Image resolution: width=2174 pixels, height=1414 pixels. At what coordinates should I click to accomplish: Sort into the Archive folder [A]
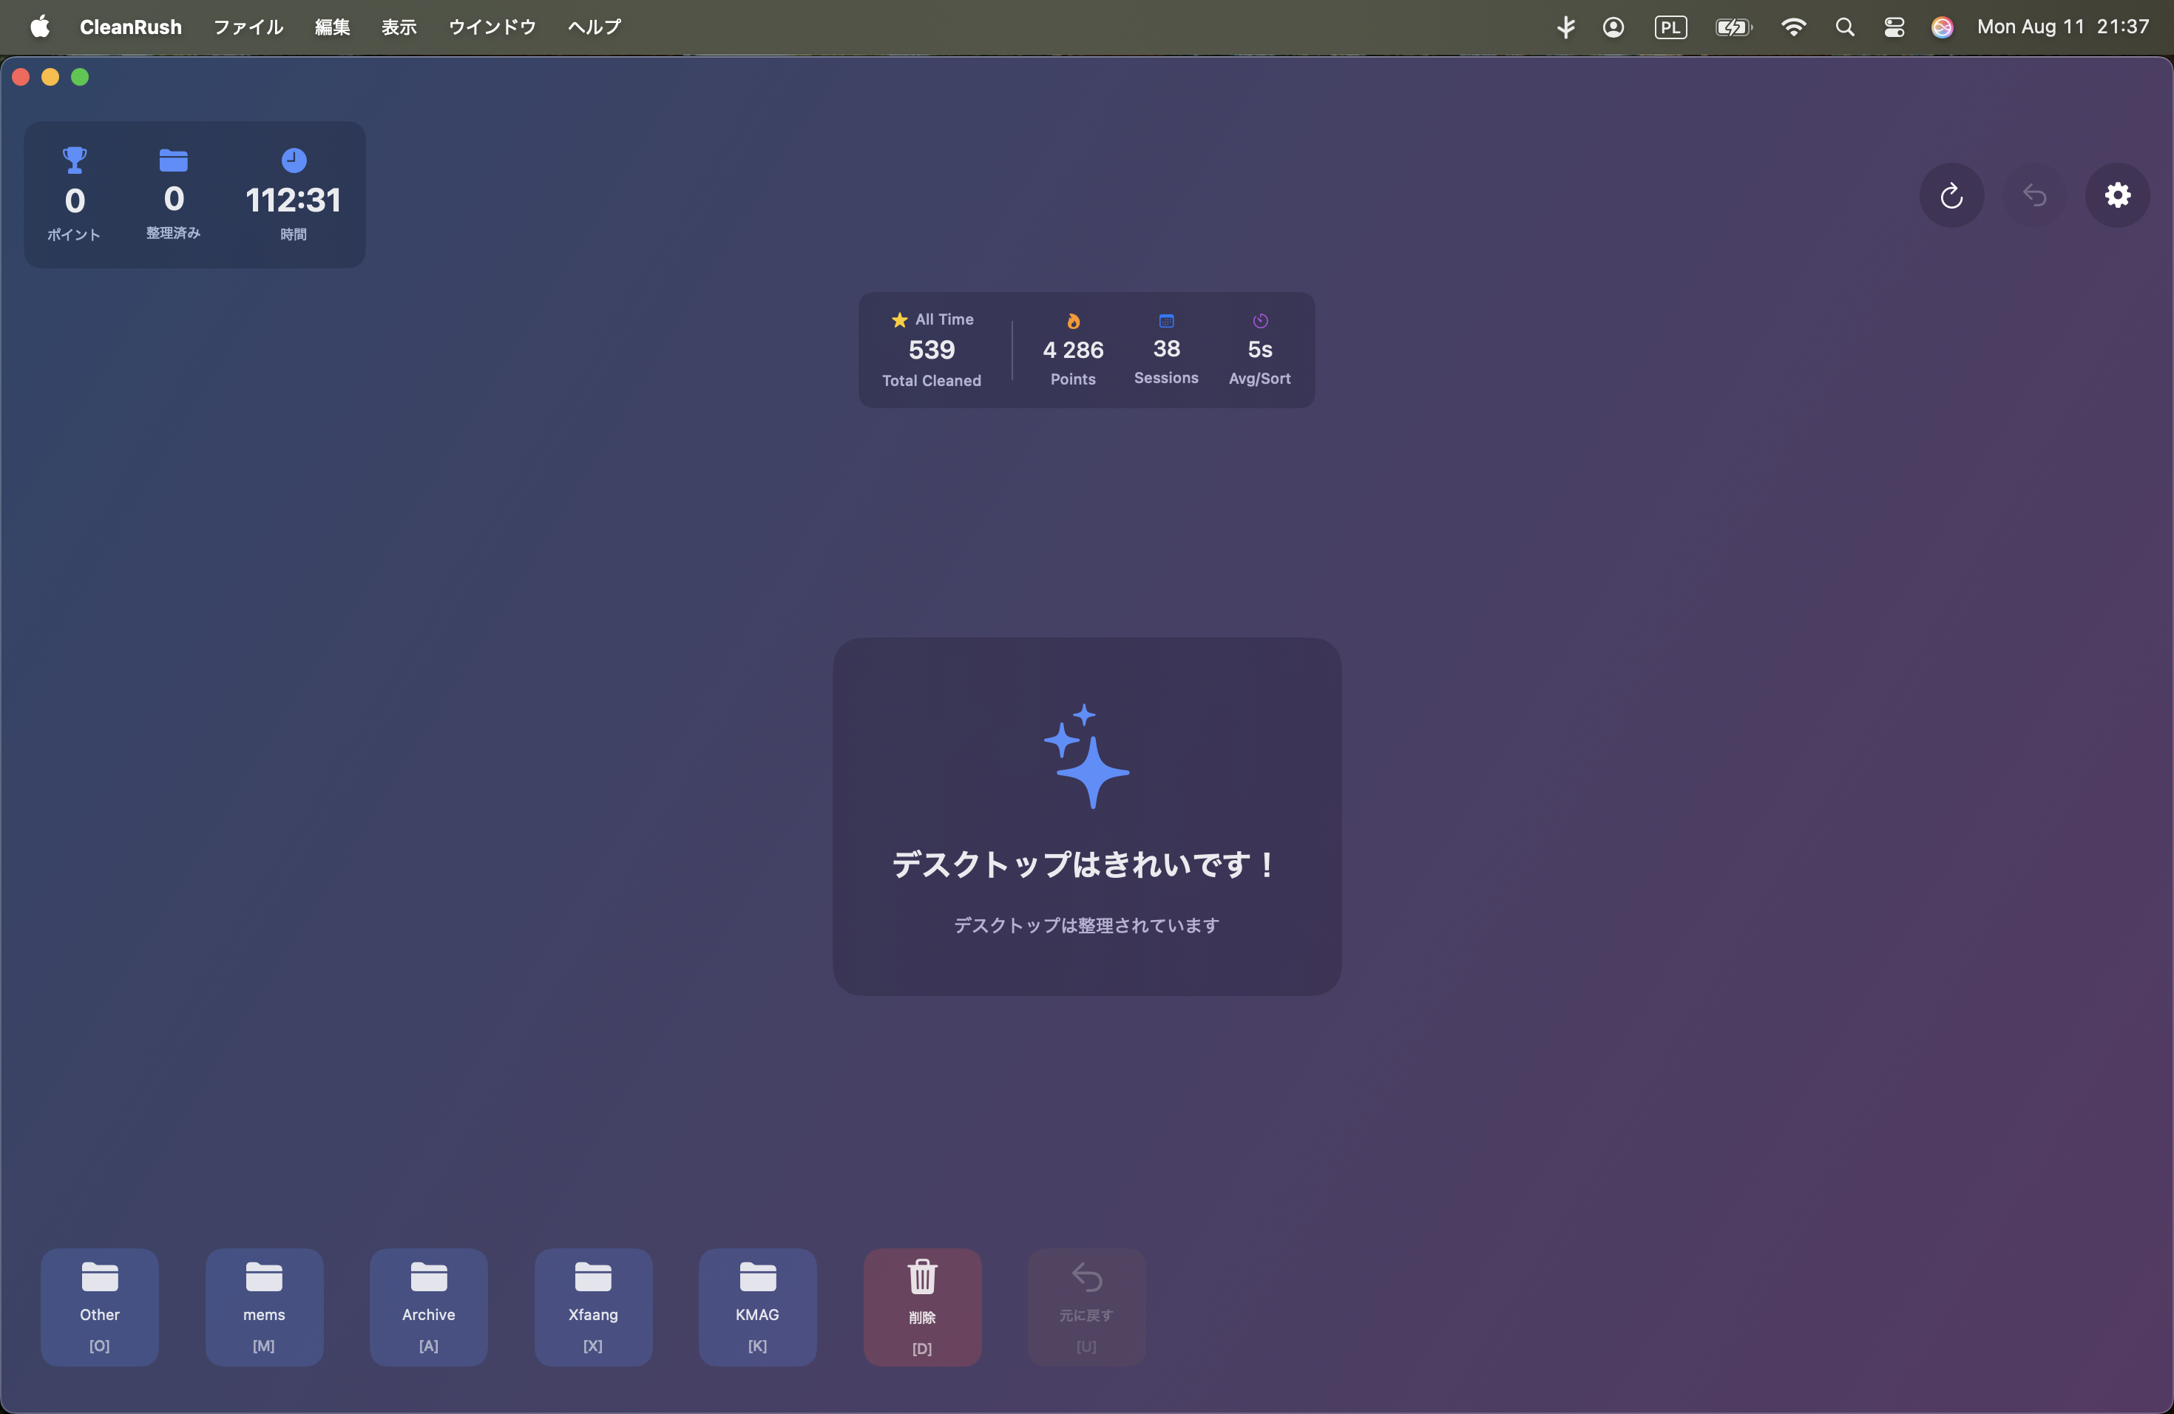pos(428,1307)
